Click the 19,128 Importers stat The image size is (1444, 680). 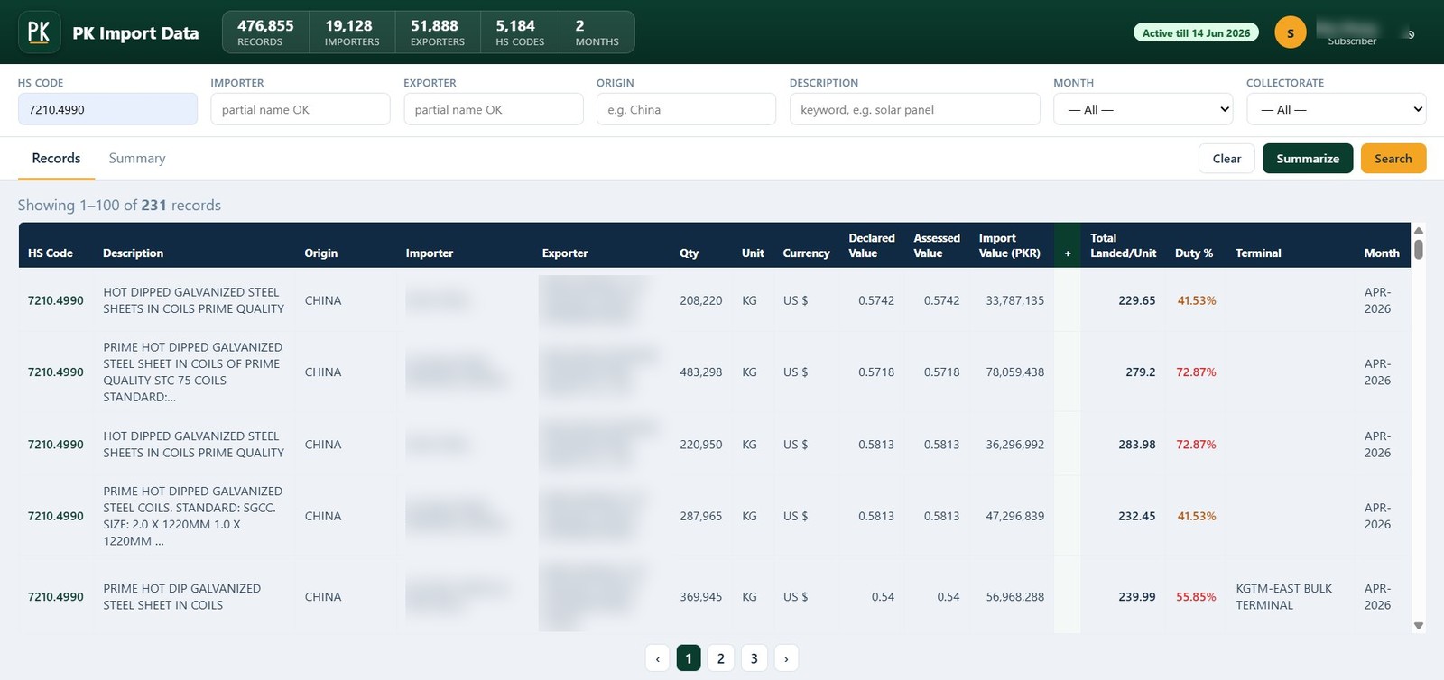tap(350, 32)
